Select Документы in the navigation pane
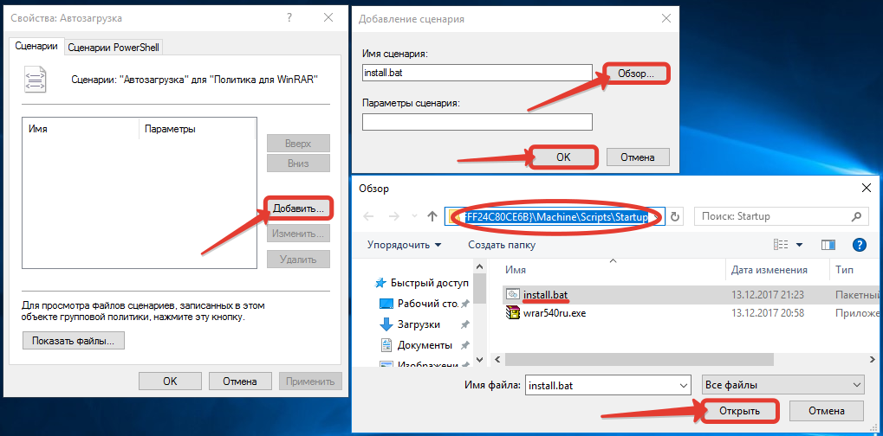The height and width of the screenshot is (436, 883). (425, 345)
